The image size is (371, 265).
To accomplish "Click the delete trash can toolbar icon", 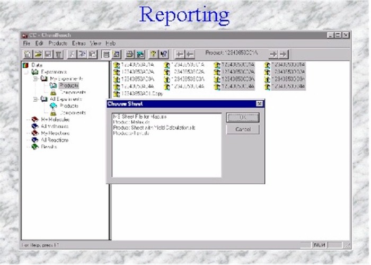I will point(58,54).
